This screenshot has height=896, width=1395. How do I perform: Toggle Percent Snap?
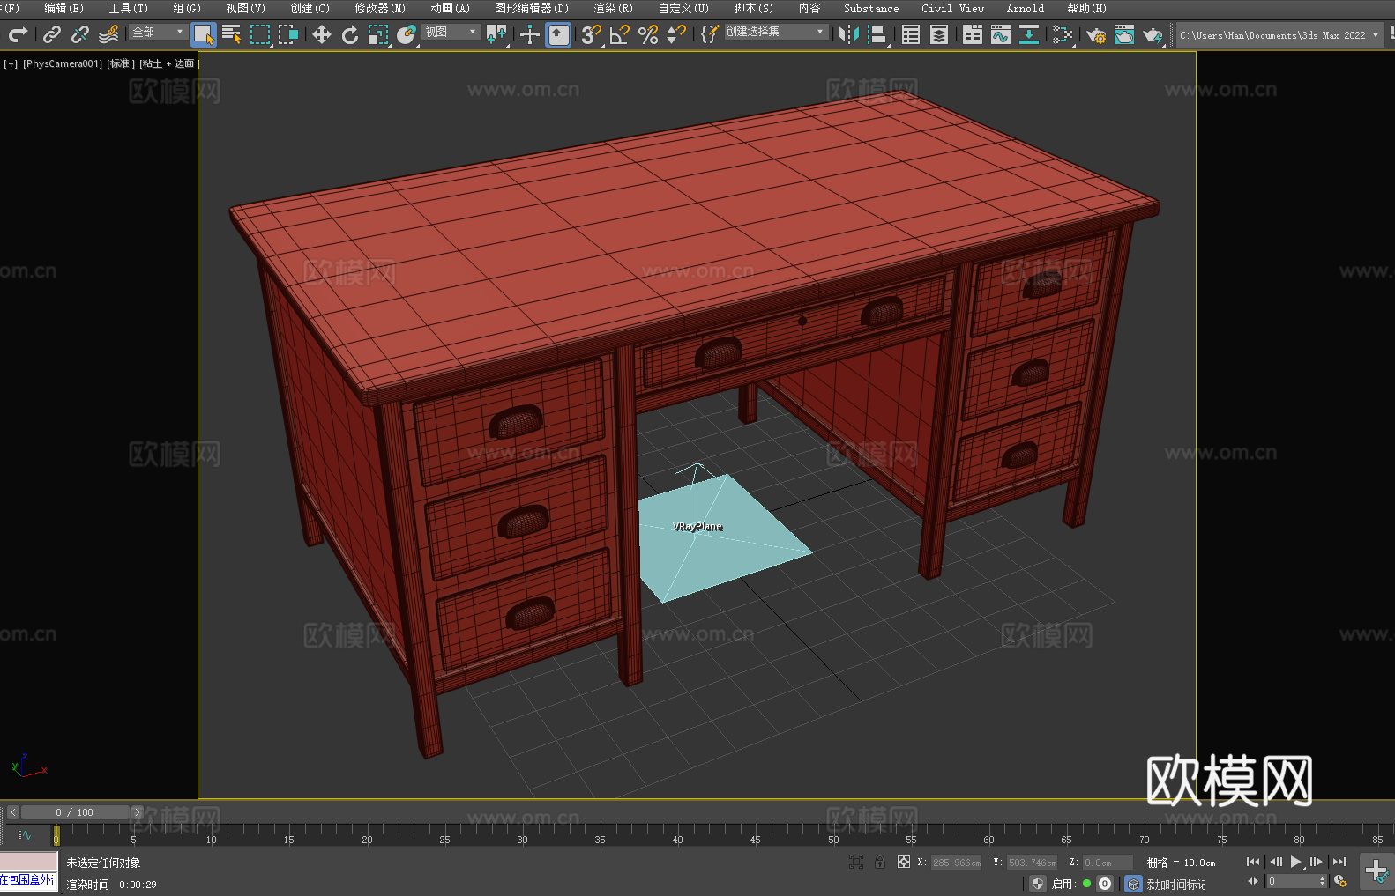point(648,34)
